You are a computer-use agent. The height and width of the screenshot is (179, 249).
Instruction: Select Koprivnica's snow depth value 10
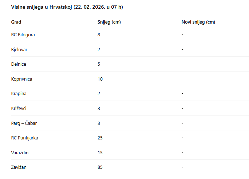tap(100, 79)
